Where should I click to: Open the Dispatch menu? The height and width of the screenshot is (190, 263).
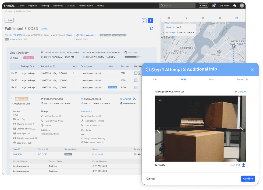click(x=33, y=6)
